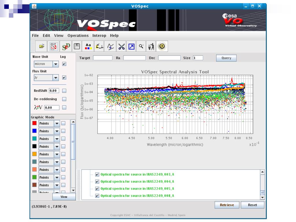Click the blue color swatch
The height and width of the screenshot is (222, 296).
click(34, 131)
